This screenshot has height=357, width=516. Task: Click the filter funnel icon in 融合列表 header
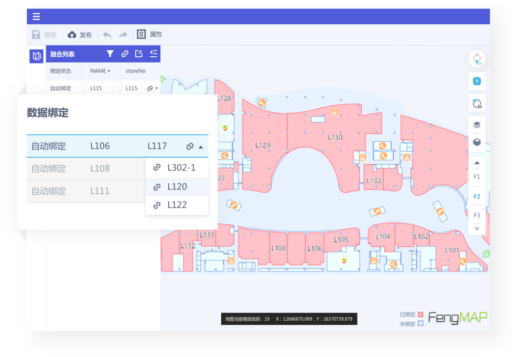[110, 54]
